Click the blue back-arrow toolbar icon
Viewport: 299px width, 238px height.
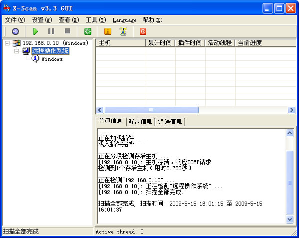tap(15, 31)
